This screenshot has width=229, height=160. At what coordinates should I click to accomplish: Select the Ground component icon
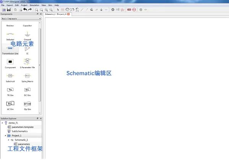(x=27, y=34)
